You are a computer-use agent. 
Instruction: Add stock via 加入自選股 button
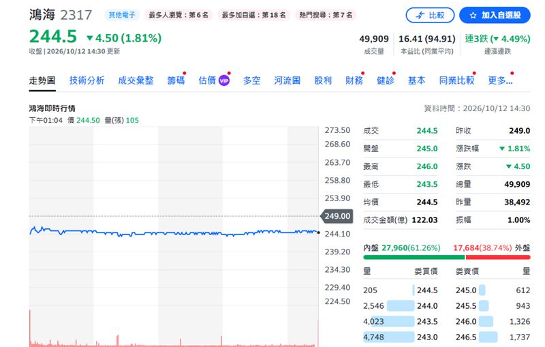pyautogui.click(x=495, y=15)
